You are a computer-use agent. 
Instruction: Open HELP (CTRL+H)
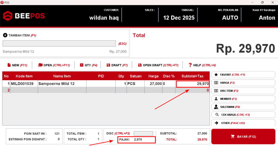[202, 65]
